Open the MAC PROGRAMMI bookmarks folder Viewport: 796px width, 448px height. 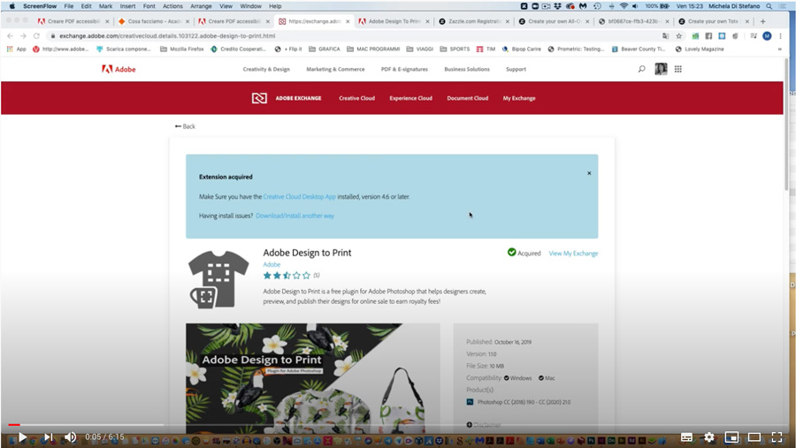[373, 49]
